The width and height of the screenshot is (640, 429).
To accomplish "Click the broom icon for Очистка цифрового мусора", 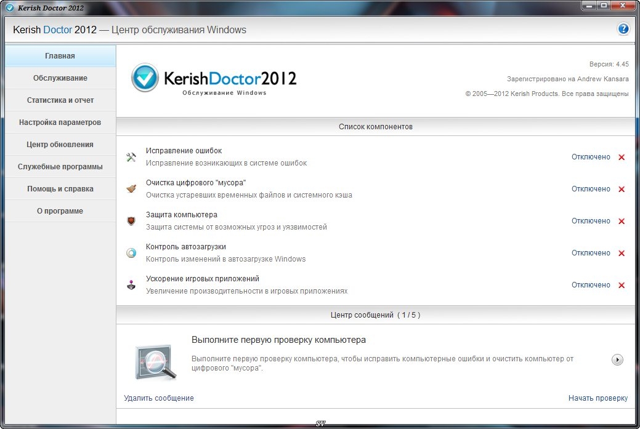I will pos(131,189).
